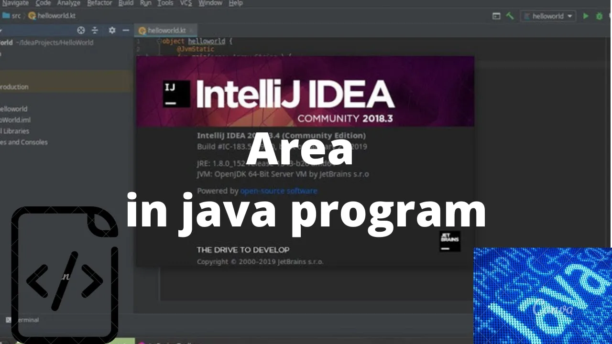Open the Refactor menu
The height and width of the screenshot is (344, 612).
point(99,3)
